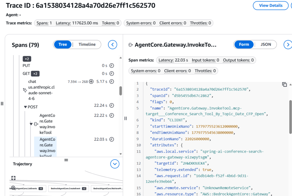Click trace metric Client errors: 0
This screenshot has height=196, width=292.
pos(173,23)
